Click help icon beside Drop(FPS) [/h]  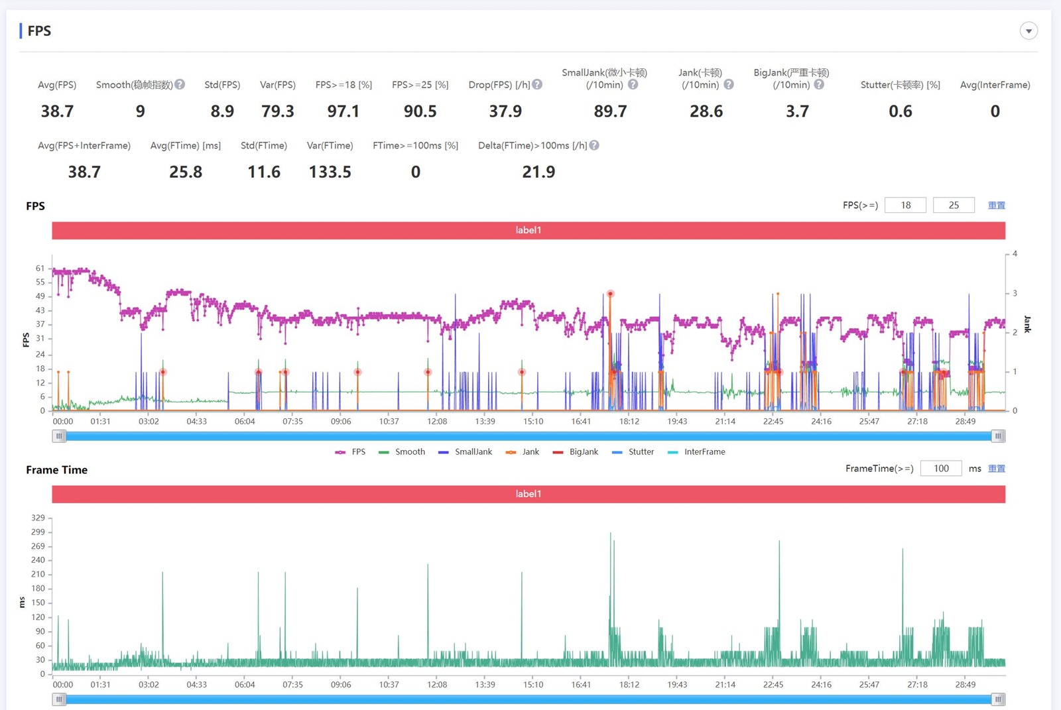point(537,85)
